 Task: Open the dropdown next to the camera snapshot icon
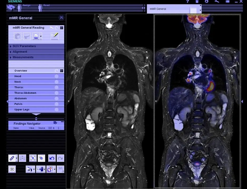point(34,170)
